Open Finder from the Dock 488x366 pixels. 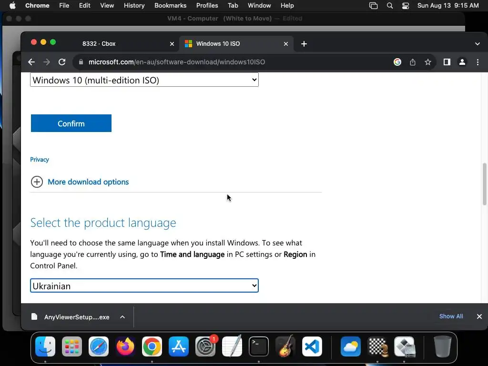[45, 346]
